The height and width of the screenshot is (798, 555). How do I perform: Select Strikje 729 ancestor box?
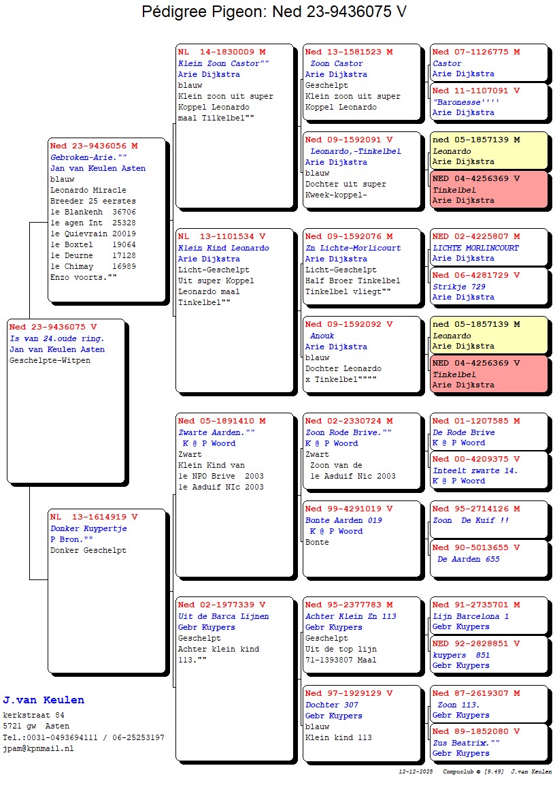[x=488, y=286]
